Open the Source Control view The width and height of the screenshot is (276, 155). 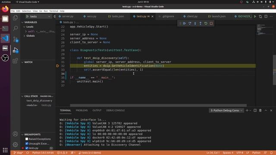pyautogui.click(x=16, y=39)
